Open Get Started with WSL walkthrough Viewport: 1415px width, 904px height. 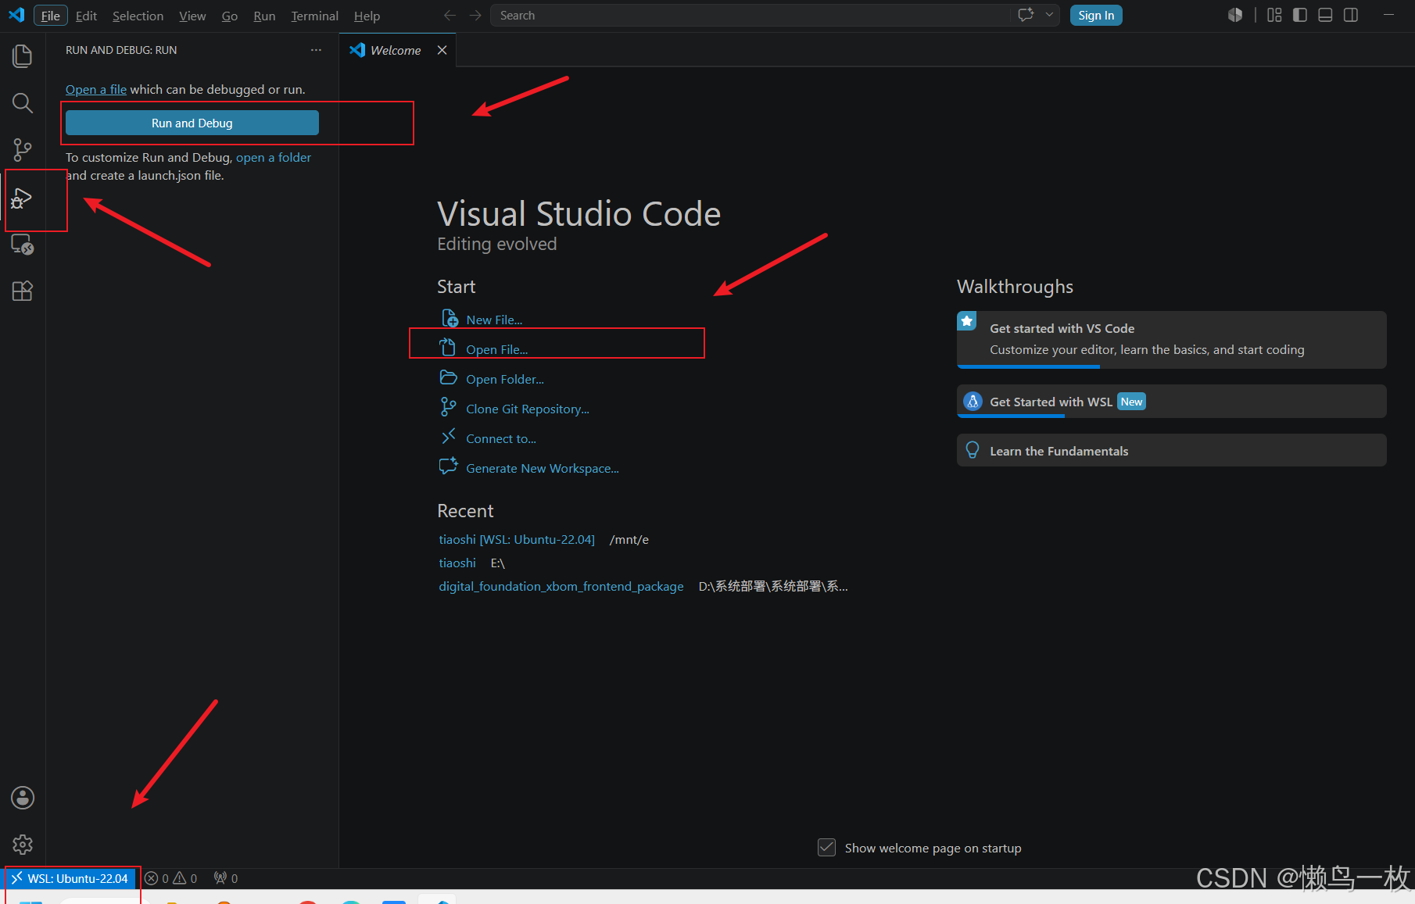pyautogui.click(x=1171, y=402)
